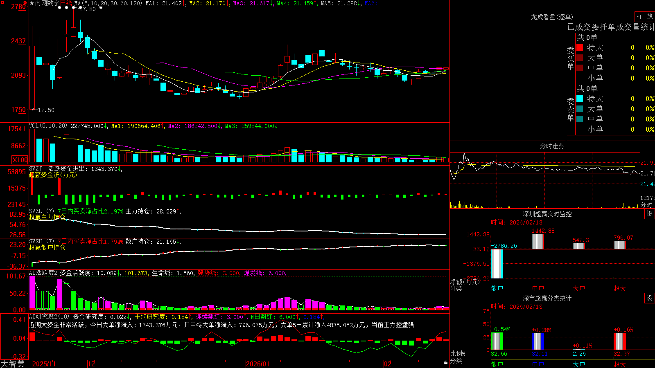Click the SVZJ 活跃资金进出 indicator label
This screenshot has height=368, width=655.
click(59, 168)
